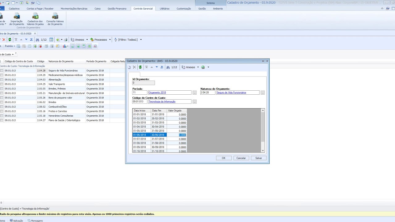Click the red delete X in main toolbar
This screenshot has width=395, height=222.
tap(4, 40)
